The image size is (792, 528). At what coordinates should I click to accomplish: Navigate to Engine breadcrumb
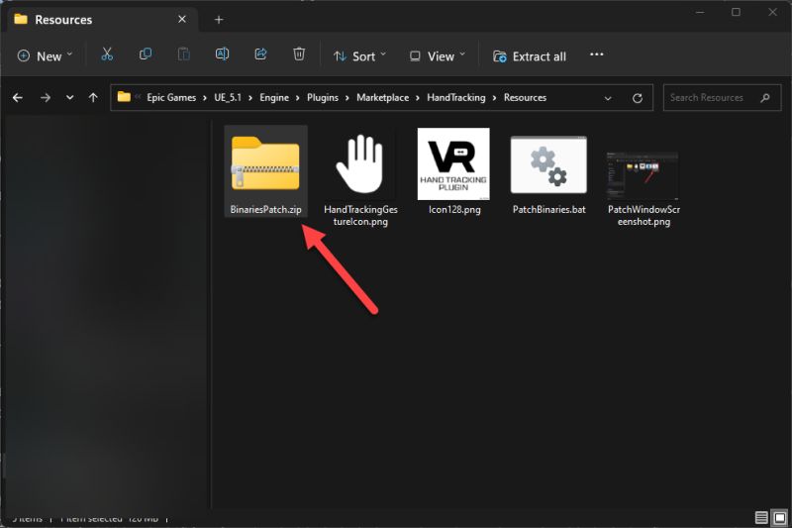(x=274, y=97)
